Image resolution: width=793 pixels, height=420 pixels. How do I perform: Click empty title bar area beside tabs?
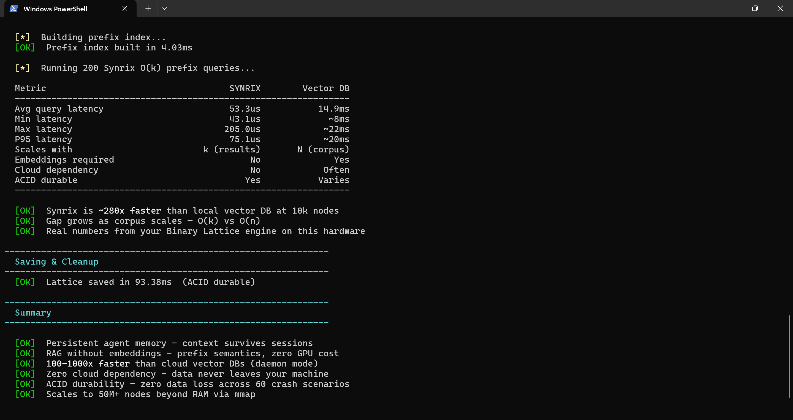coord(431,9)
